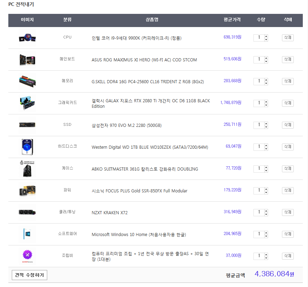Click the graphics card price 1,748,879원
The height and width of the screenshot is (287, 308).
[231, 103]
